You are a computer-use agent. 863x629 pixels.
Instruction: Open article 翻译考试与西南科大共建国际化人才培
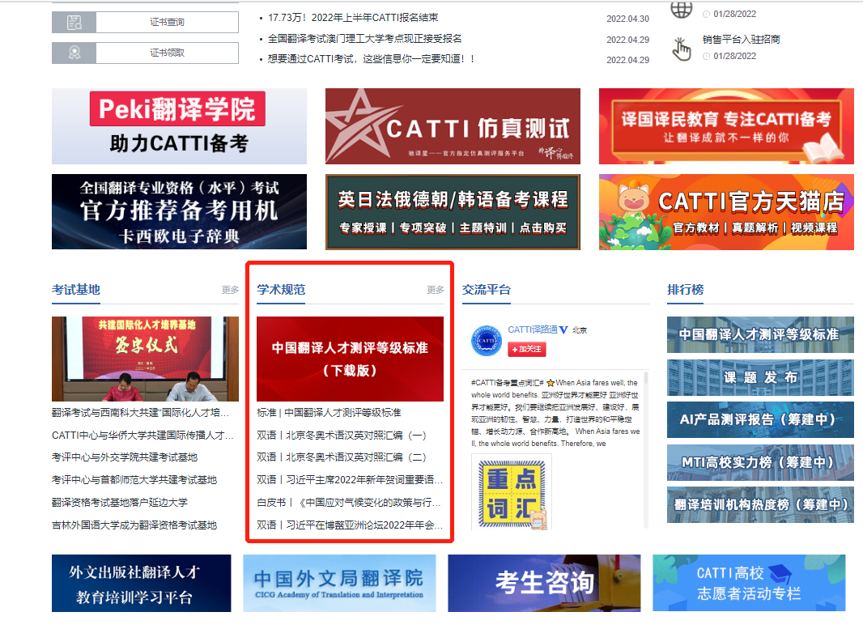tap(140, 413)
